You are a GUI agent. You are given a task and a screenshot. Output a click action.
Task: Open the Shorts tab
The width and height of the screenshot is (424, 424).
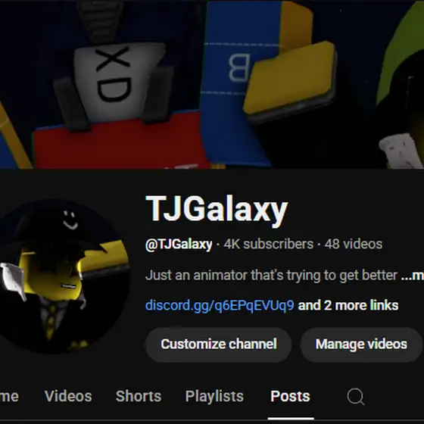point(139,397)
